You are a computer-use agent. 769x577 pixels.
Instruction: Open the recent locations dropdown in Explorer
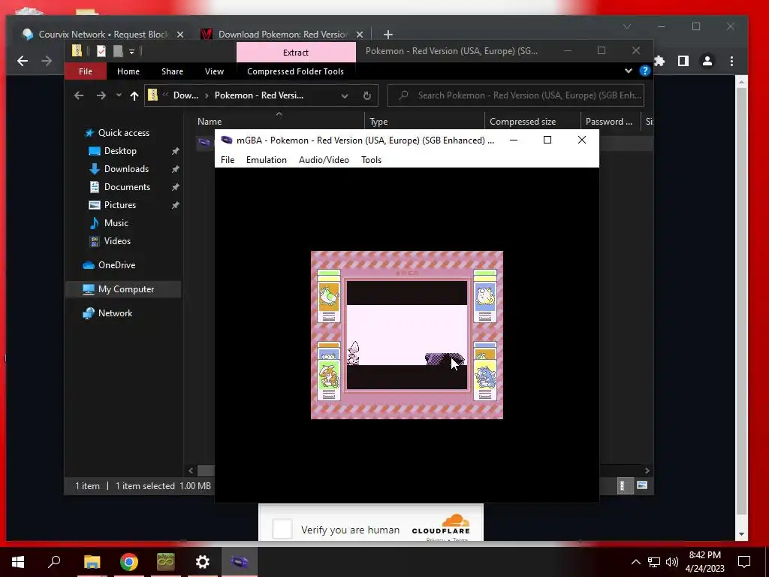[119, 95]
